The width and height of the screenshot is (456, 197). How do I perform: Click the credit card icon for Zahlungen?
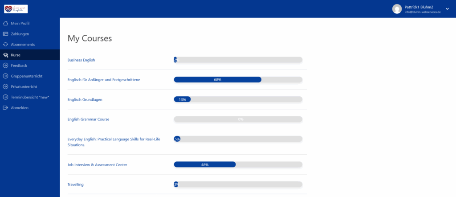(x=5, y=34)
